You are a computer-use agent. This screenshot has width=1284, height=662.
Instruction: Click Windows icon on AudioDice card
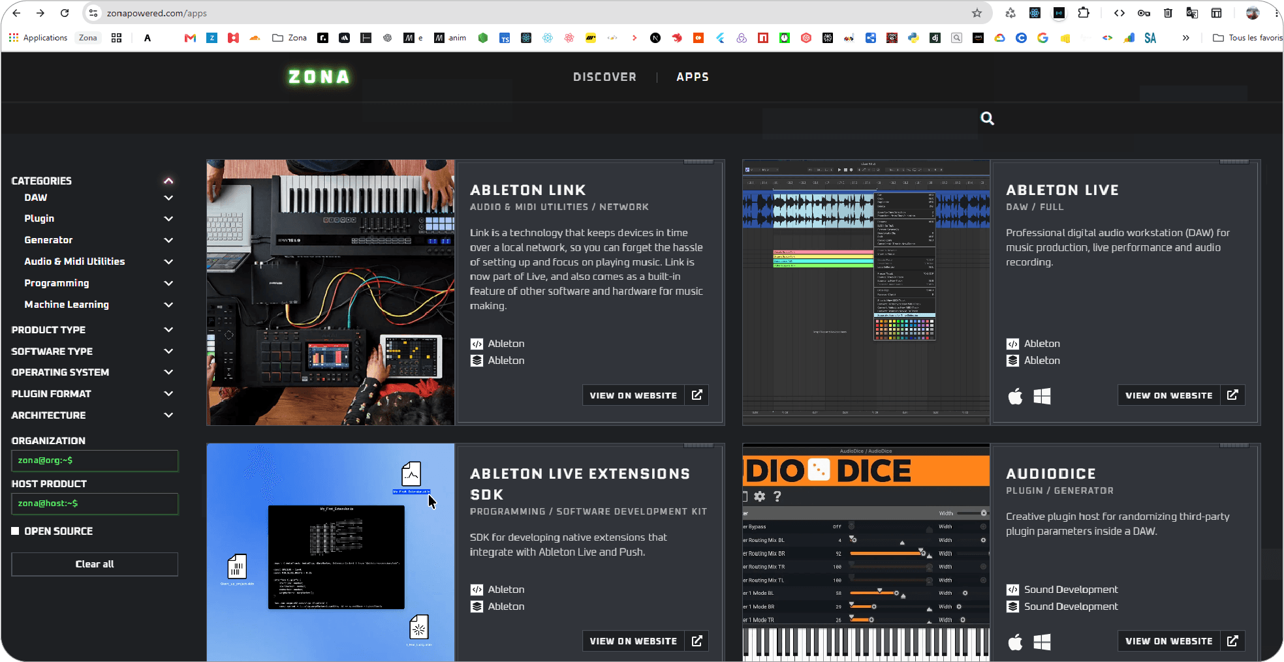(1042, 642)
